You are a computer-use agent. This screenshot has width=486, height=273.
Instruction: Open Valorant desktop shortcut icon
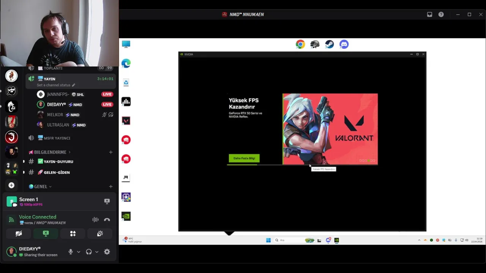[126, 121]
